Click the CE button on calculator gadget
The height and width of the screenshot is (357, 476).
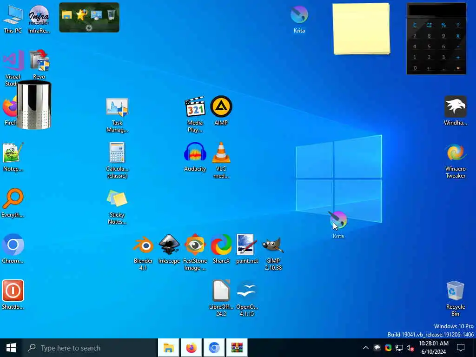(x=429, y=25)
